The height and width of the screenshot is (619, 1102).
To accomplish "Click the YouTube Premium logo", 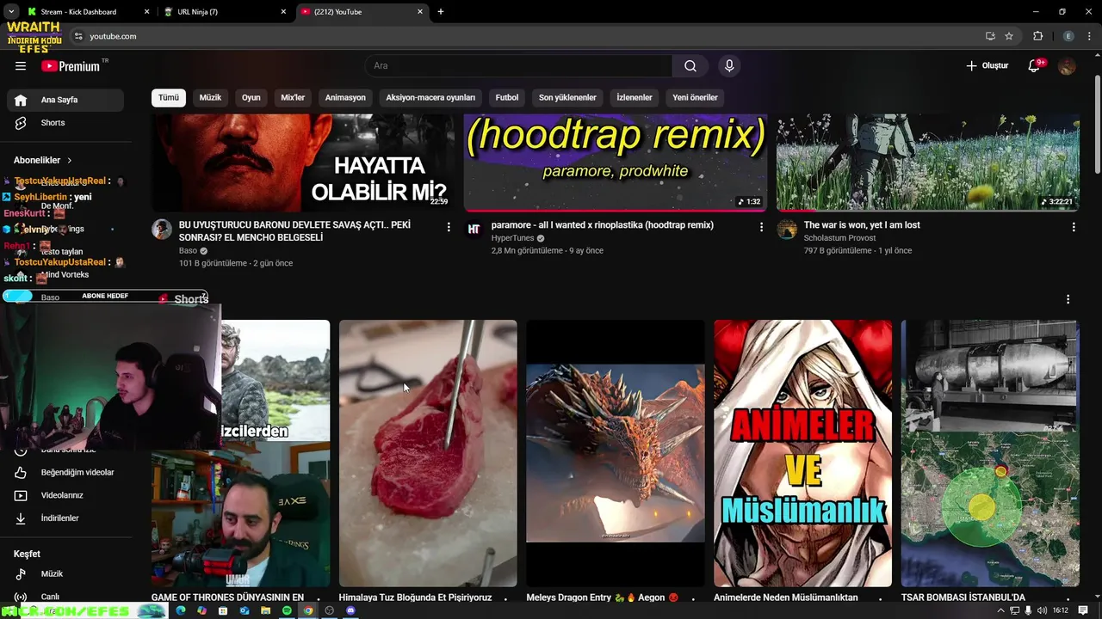I will (71, 66).
